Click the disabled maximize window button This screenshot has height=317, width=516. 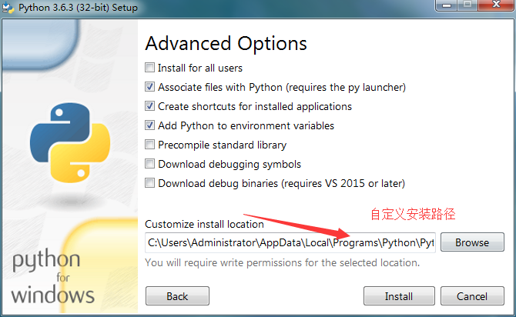pyautogui.click(x=467, y=5)
